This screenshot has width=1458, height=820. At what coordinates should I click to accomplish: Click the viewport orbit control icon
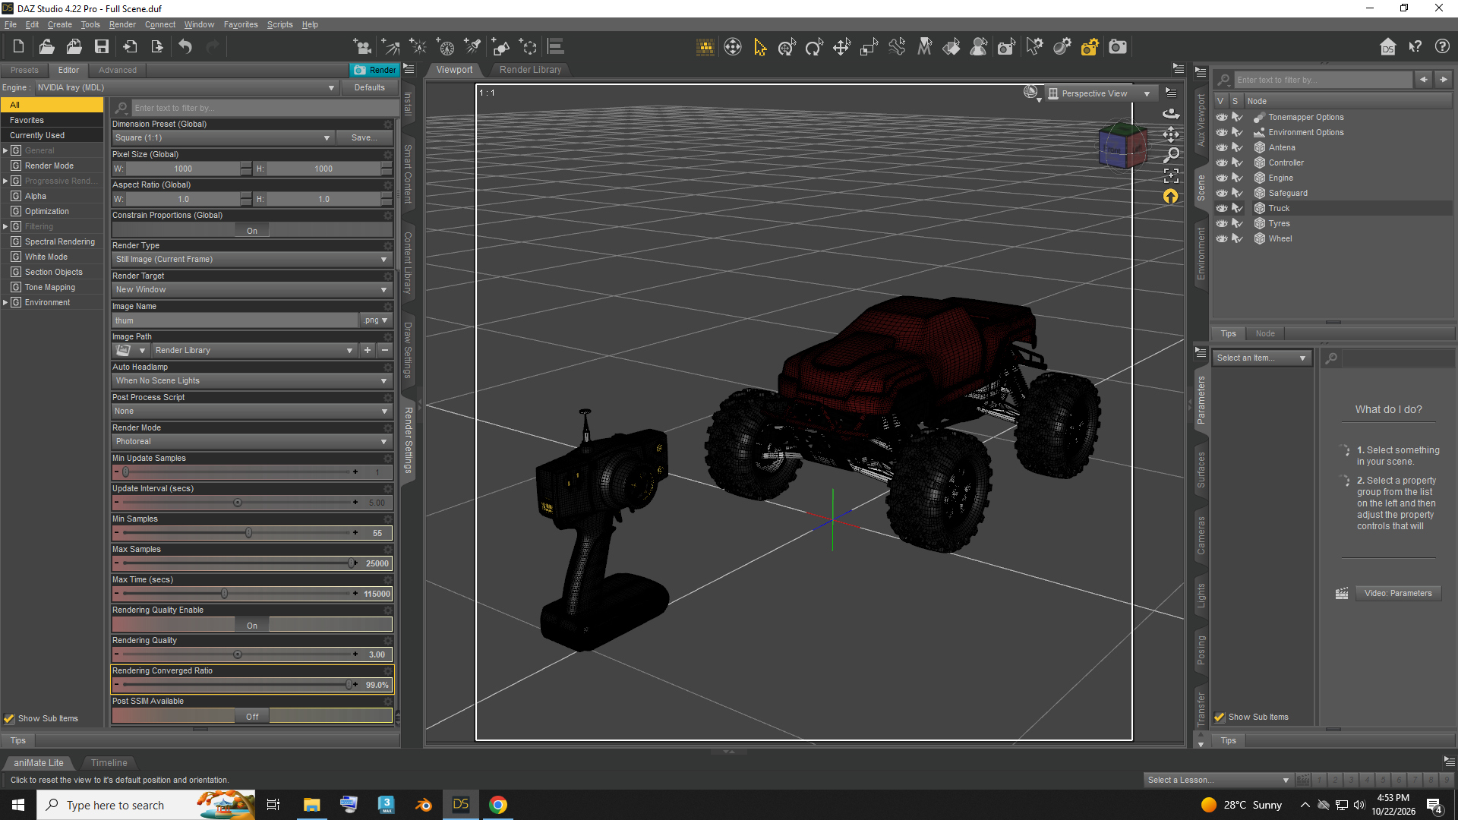tap(1171, 114)
